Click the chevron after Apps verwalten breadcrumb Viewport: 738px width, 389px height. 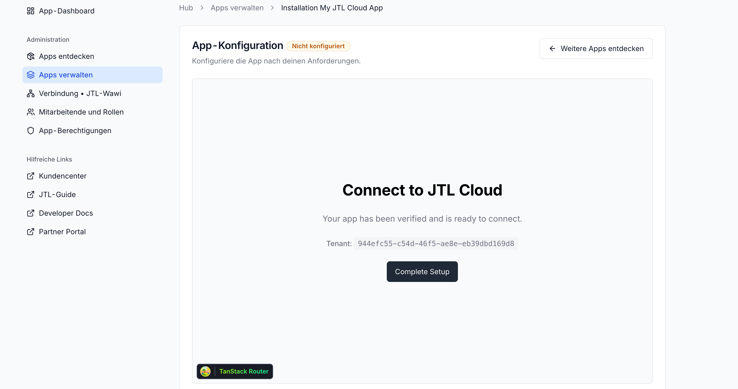click(272, 8)
